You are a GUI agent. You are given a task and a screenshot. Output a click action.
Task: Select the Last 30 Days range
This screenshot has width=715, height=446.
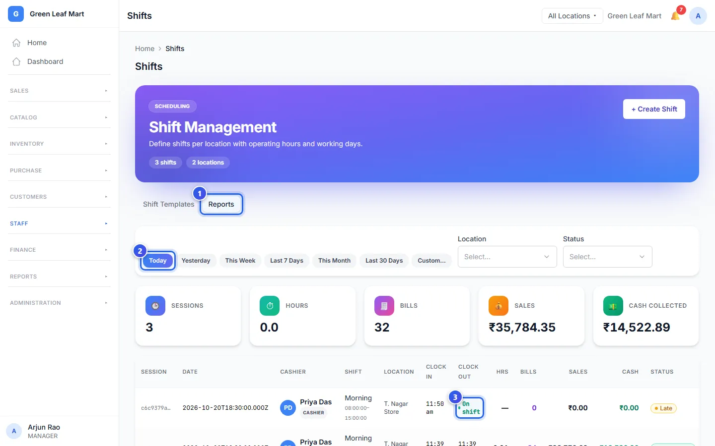384,261
